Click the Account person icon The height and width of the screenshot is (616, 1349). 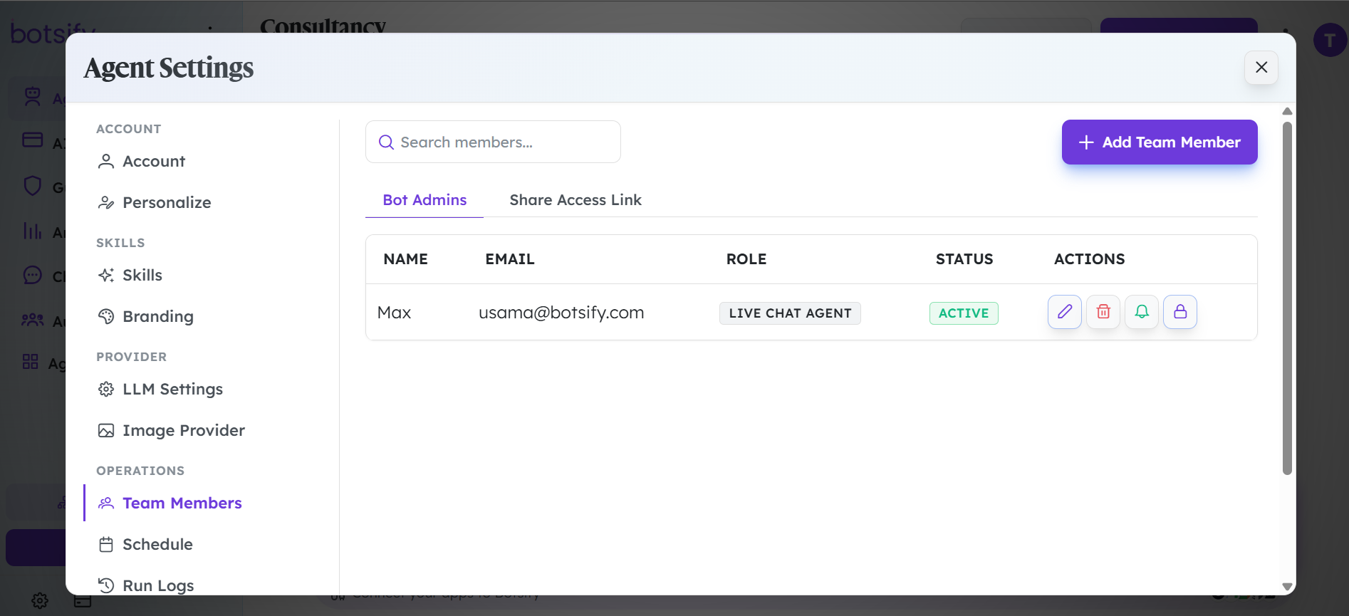[x=106, y=162]
